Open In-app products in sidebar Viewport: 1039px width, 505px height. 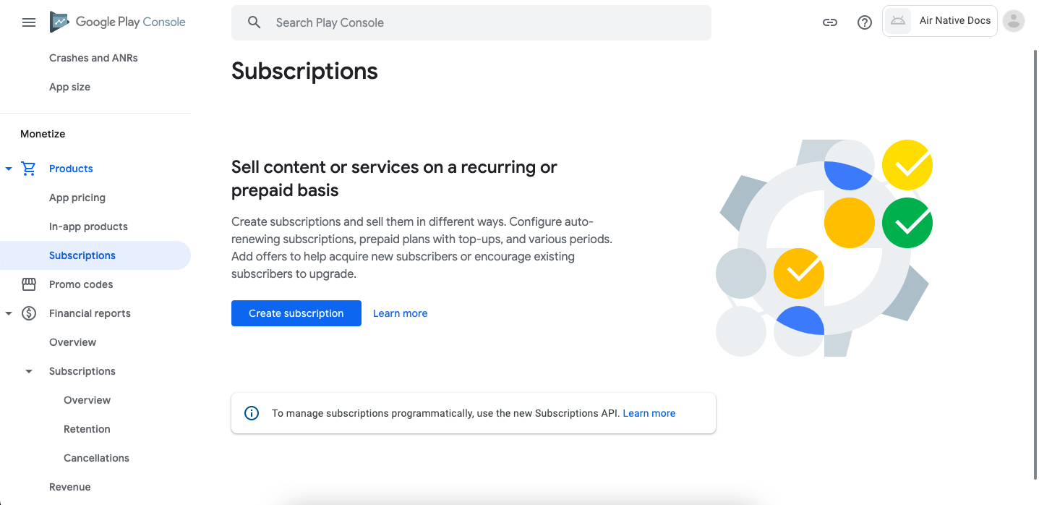tap(88, 226)
